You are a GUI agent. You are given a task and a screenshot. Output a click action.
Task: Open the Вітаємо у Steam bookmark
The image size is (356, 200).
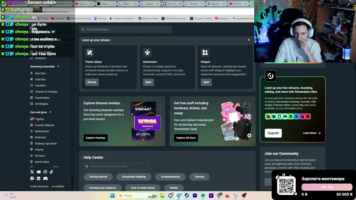coord(149,18)
